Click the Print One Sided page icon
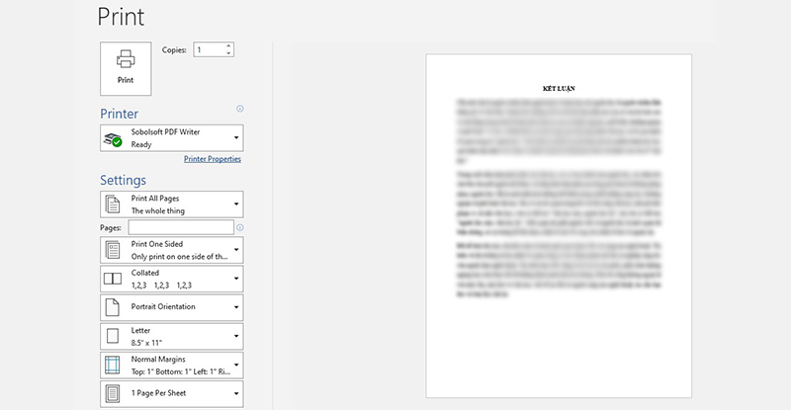Image resolution: width=791 pixels, height=410 pixels. [114, 250]
